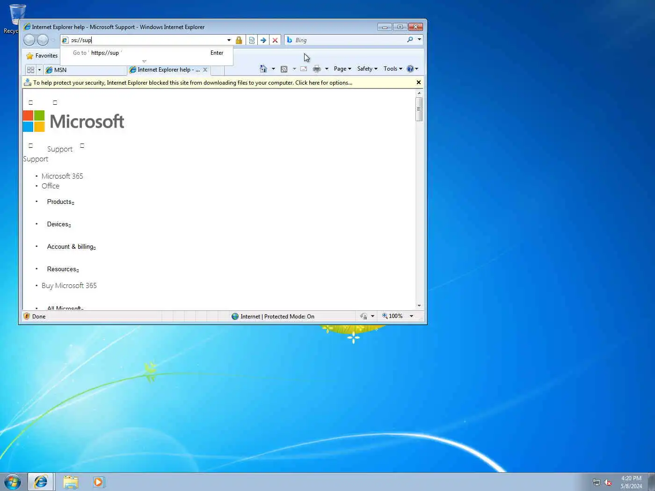Click the Home icon in command bar
655x491 pixels.
[x=263, y=69]
